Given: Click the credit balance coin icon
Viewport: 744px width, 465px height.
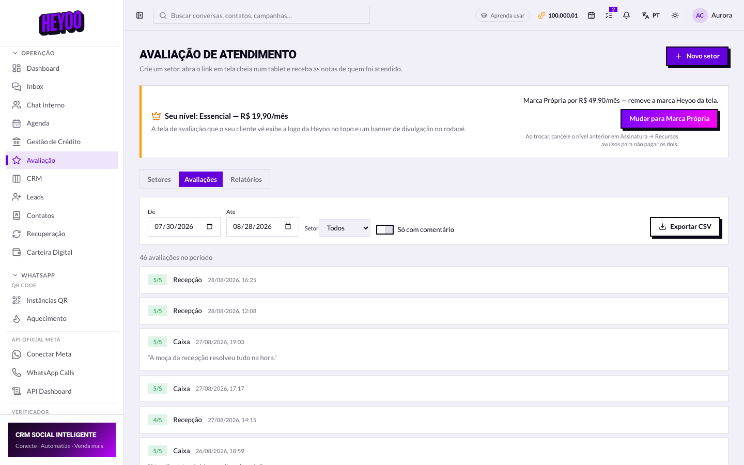Looking at the screenshot, I should pos(541,16).
